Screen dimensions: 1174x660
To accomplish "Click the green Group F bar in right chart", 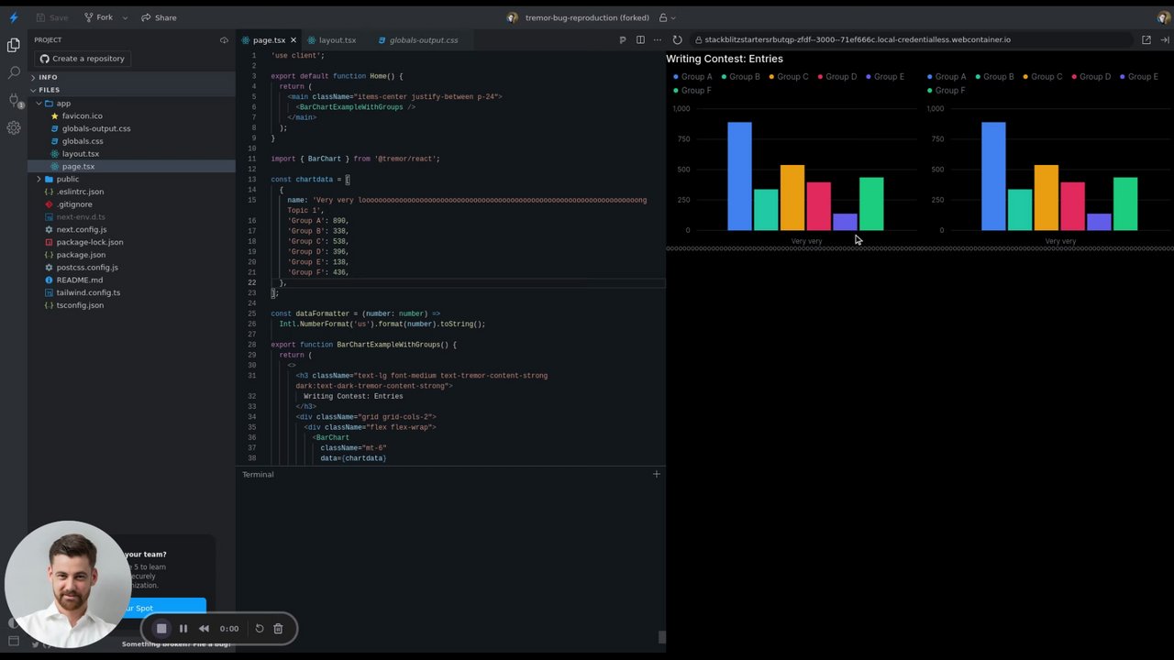I will click(1125, 203).
